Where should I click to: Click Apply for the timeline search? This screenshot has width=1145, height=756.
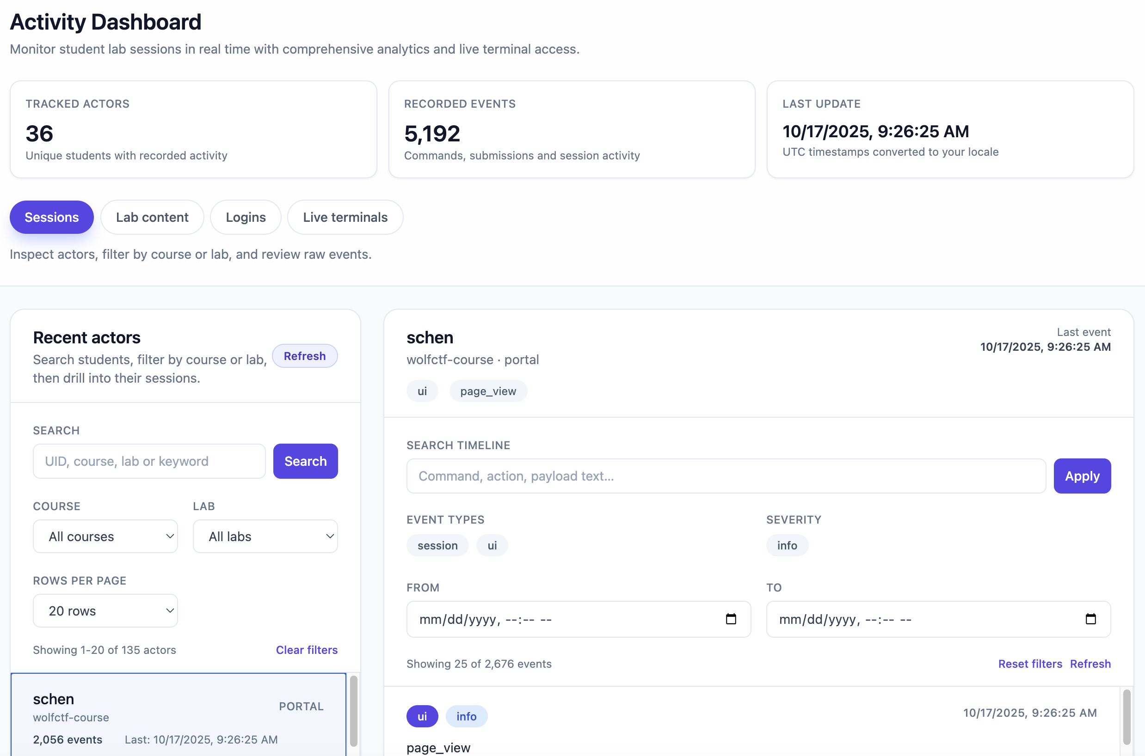coord(1082,476)
